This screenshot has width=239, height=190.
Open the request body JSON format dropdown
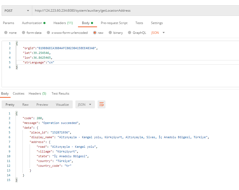tap(158, 33)
